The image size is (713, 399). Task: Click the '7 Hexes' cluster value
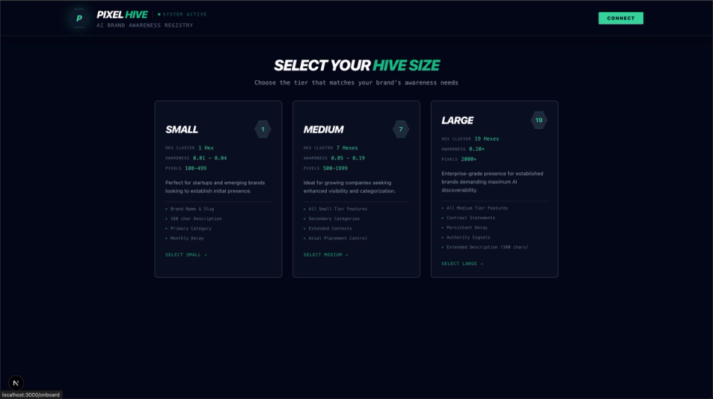point(347,148)
